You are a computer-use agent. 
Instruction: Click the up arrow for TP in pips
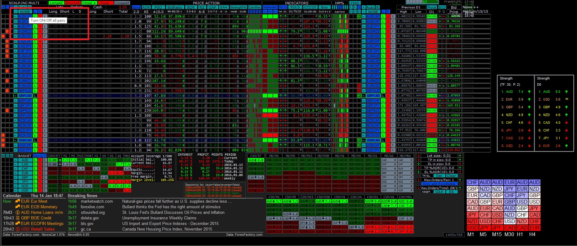(460, 160)
